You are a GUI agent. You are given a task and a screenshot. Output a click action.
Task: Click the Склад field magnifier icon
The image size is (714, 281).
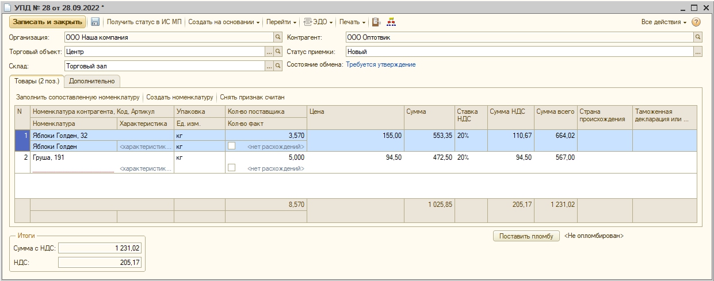coord(277,66)
